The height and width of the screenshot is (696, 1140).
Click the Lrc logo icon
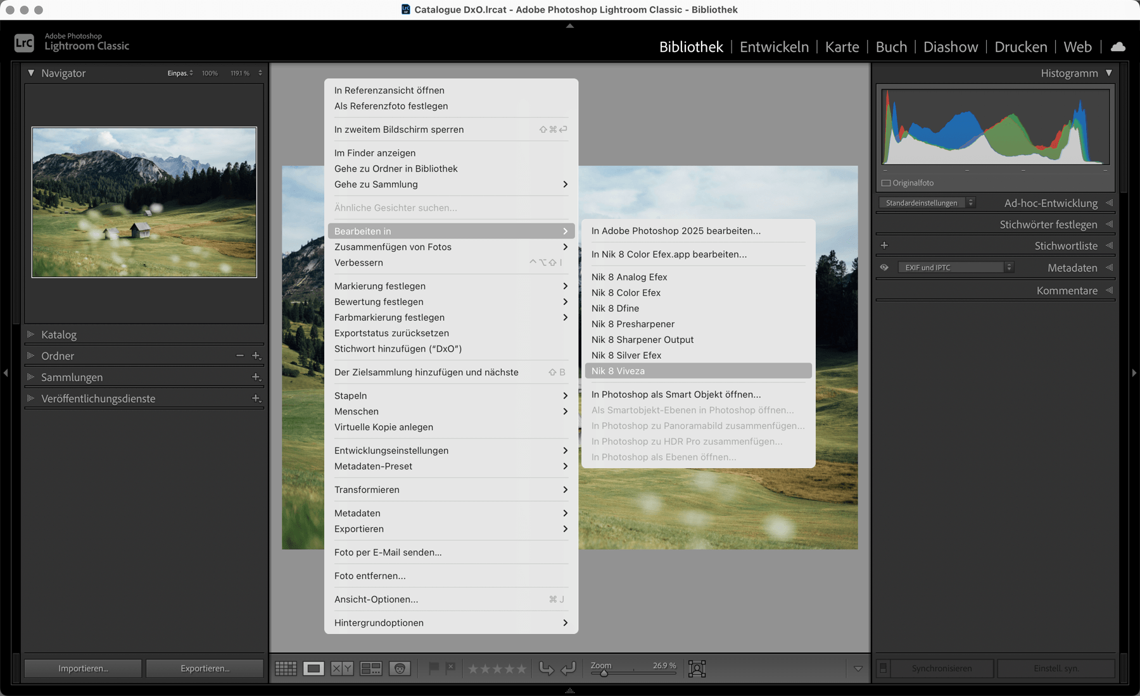pyautogui.click(x=24, y=43)
